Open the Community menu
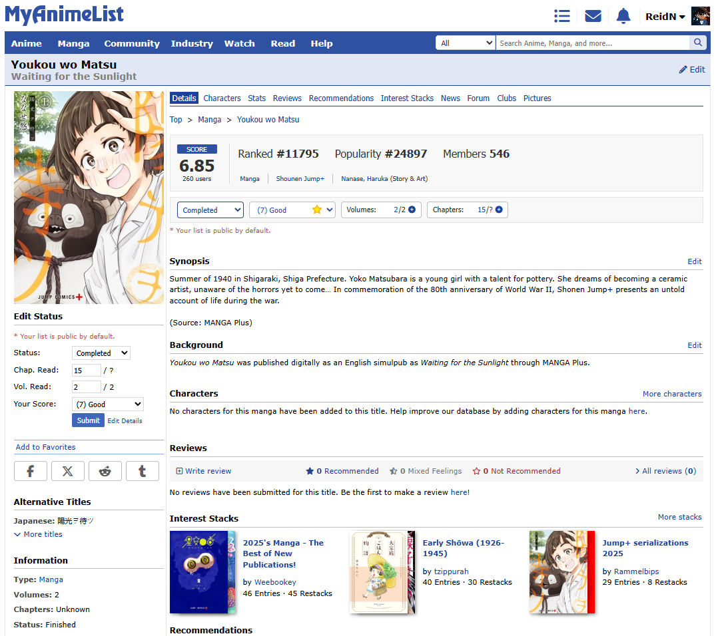The height and width of the screenshot is (636, 718). tap(132, 43)
